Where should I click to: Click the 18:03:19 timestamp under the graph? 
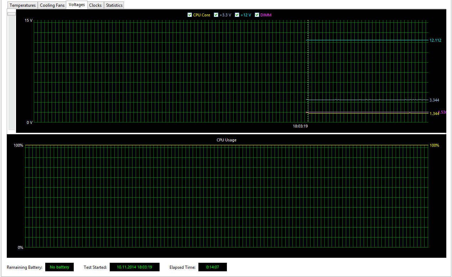[x=300, y=126]
